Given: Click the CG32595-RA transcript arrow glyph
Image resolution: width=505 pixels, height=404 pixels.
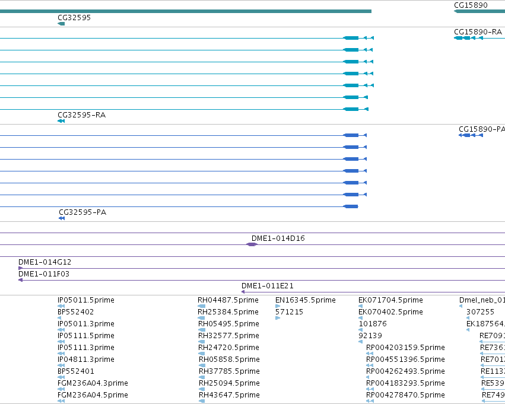Looking at the screenshot, I should pos(61,121).
